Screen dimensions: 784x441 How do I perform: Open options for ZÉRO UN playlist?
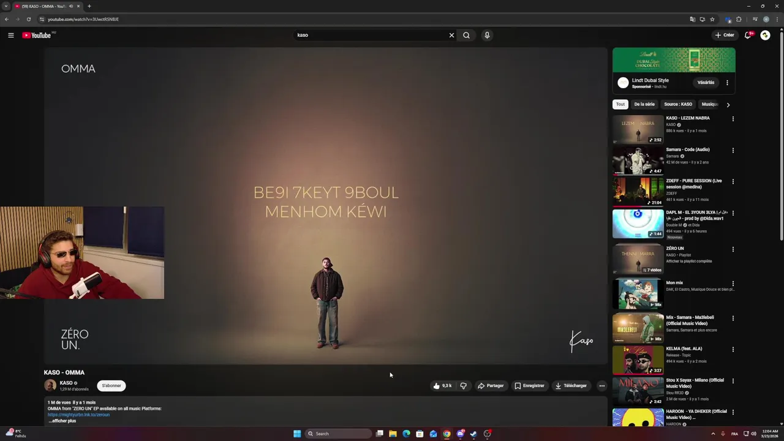[x=733, y=249]
